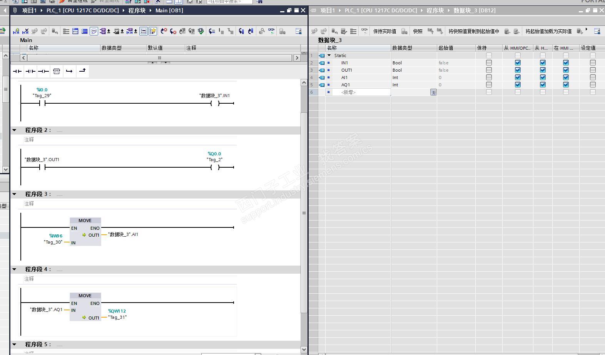Click the scroll-right arrow of interface scrollbar
The width and height of the screenshot is (605, 355).
(297, 58)
